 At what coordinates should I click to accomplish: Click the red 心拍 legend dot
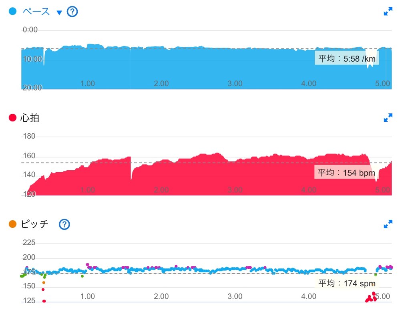tap(12, 118)
